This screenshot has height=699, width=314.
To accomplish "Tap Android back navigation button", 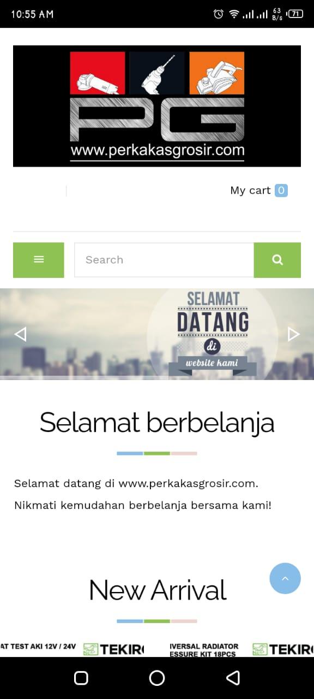I will click(233, 678).
